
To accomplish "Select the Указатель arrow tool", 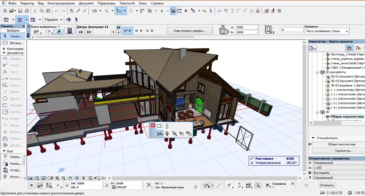I will pos(13,36).
